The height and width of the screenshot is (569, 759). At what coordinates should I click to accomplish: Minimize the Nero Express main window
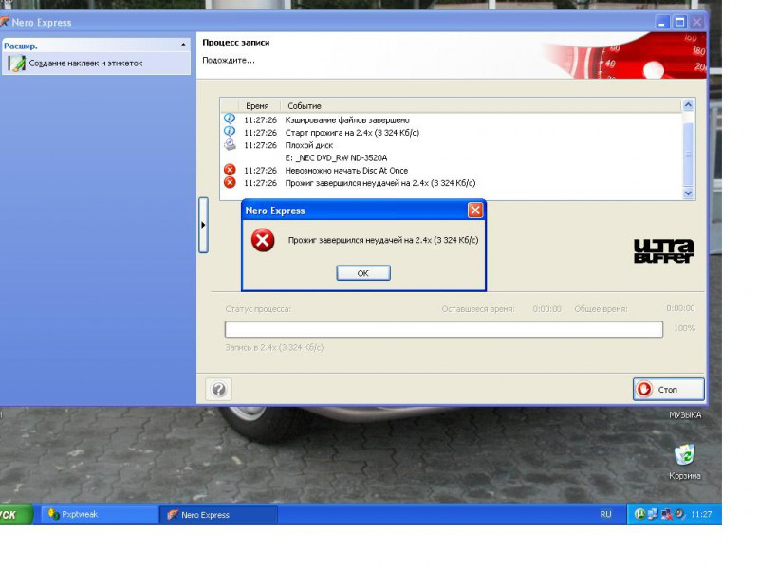click(x=662, y=22)
